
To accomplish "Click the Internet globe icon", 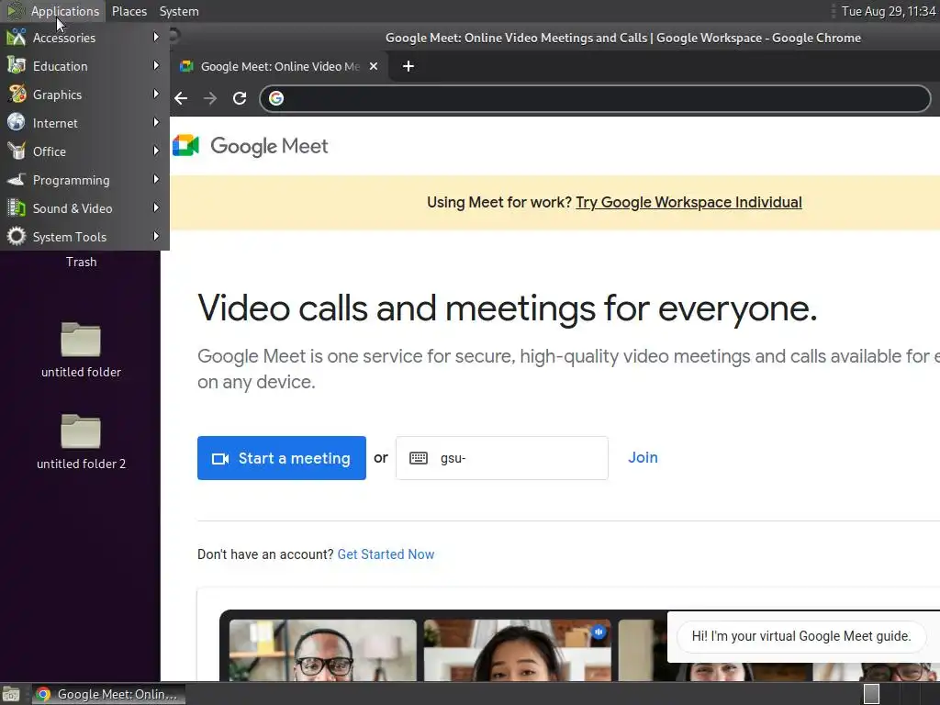I will (x=17, y=123).
